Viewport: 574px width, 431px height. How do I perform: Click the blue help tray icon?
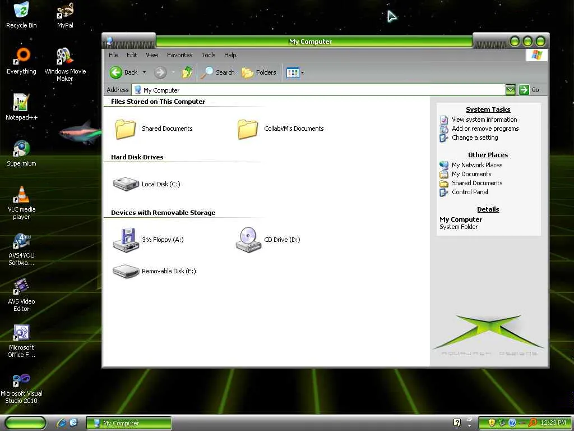pos(512,423)
